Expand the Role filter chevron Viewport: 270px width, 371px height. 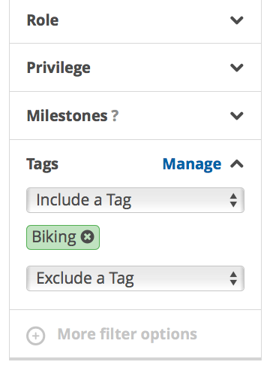coord(236,20)
